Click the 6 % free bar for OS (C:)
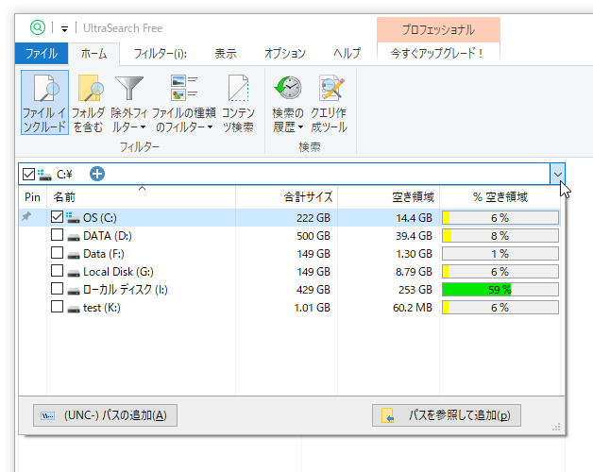Image resolution: width=593 pixels, height=472 pixels. (500, 218)
